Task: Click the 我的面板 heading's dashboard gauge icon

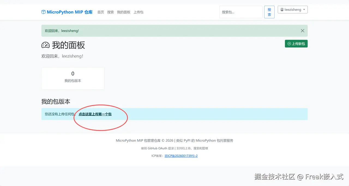Action: (46, 45)
